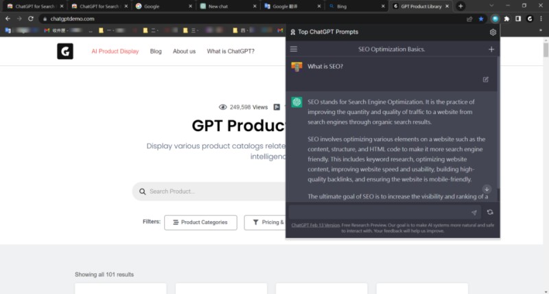Close the Google tab

tap(191, 6)
